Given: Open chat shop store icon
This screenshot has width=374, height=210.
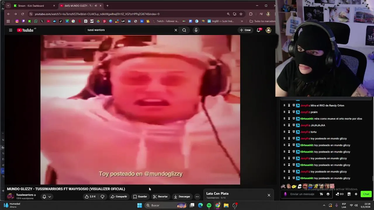Looking at the screenshot, I should coord(349,194).
